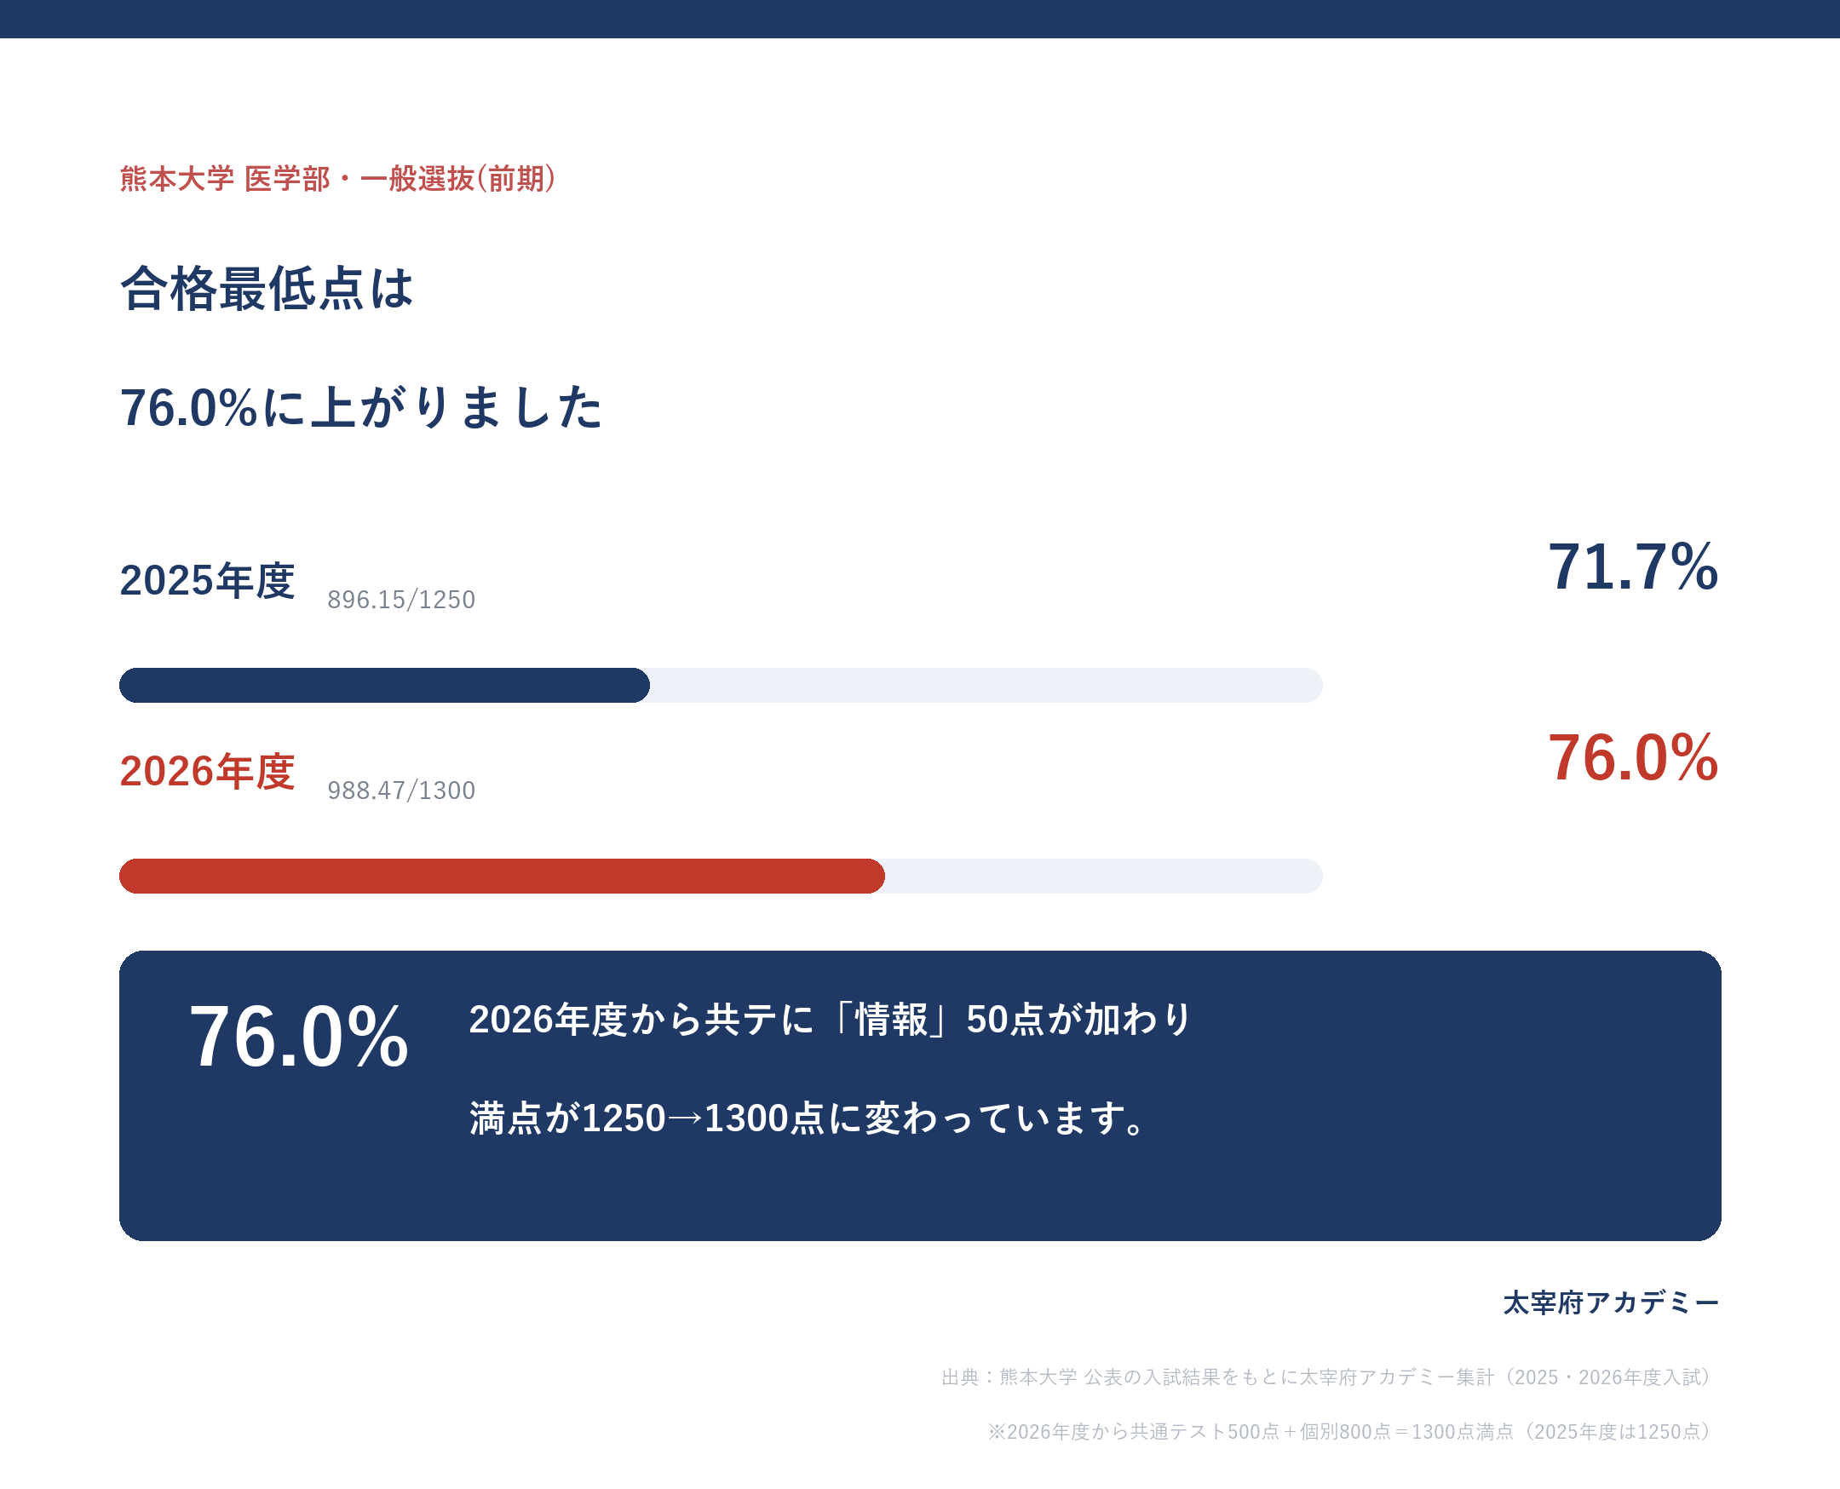
Task: Click the 71.7% percentage value
Action: 1632,567
